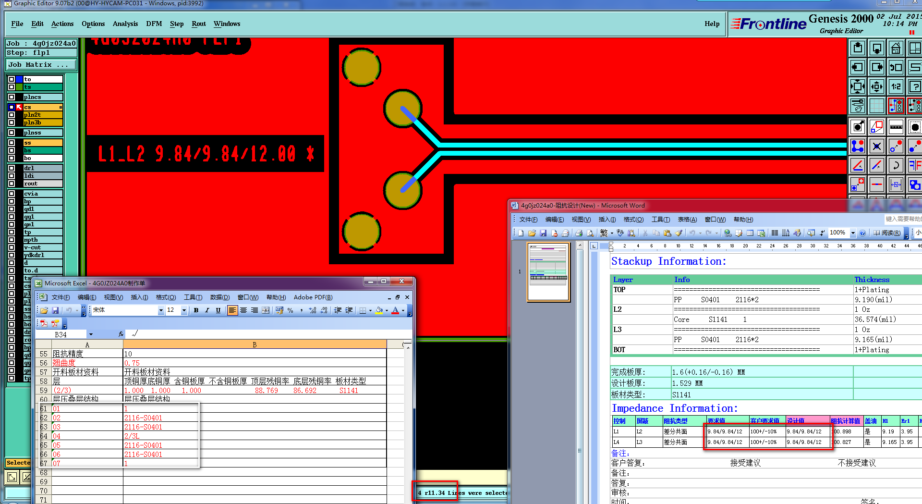Click the pan down arrow icon

[x=876, y=48]
